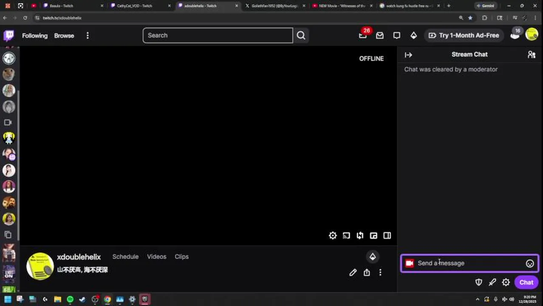Open the Whispers speech bubble icon
The height and width of the screenshot is (306, 543).
(396, 36)
